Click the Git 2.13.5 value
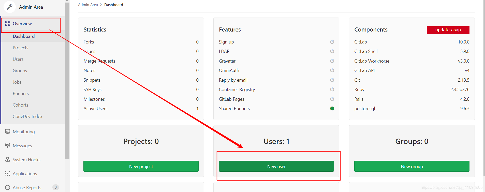The image size is (485, 192). tap(464, 80)
